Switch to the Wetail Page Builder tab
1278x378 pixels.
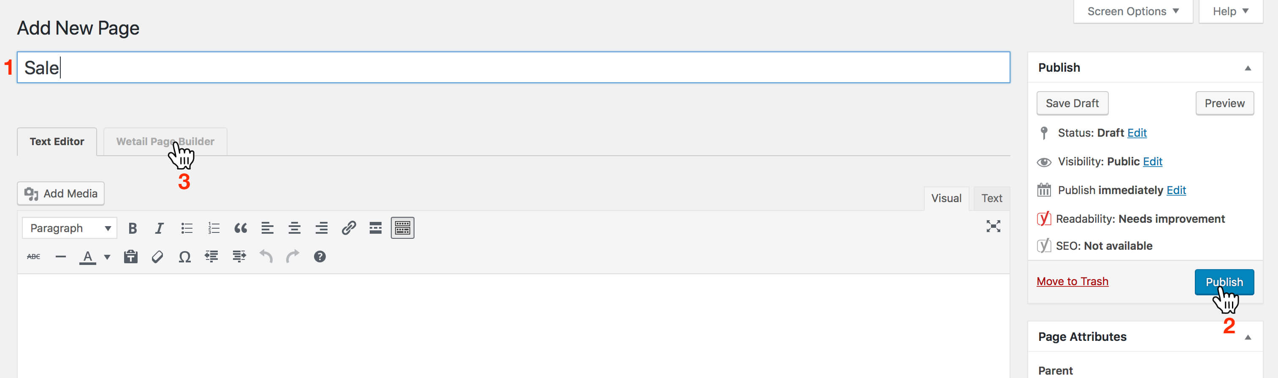pyautogui.click(x=165, y=142)
